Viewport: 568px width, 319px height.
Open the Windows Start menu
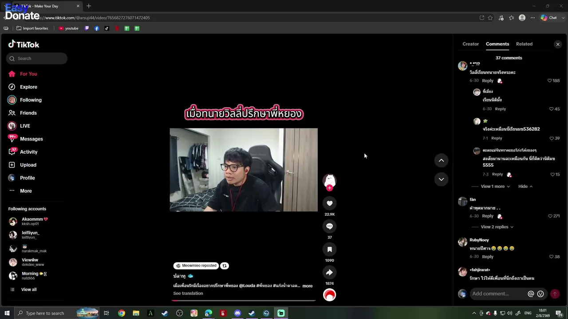pos(7,313)
